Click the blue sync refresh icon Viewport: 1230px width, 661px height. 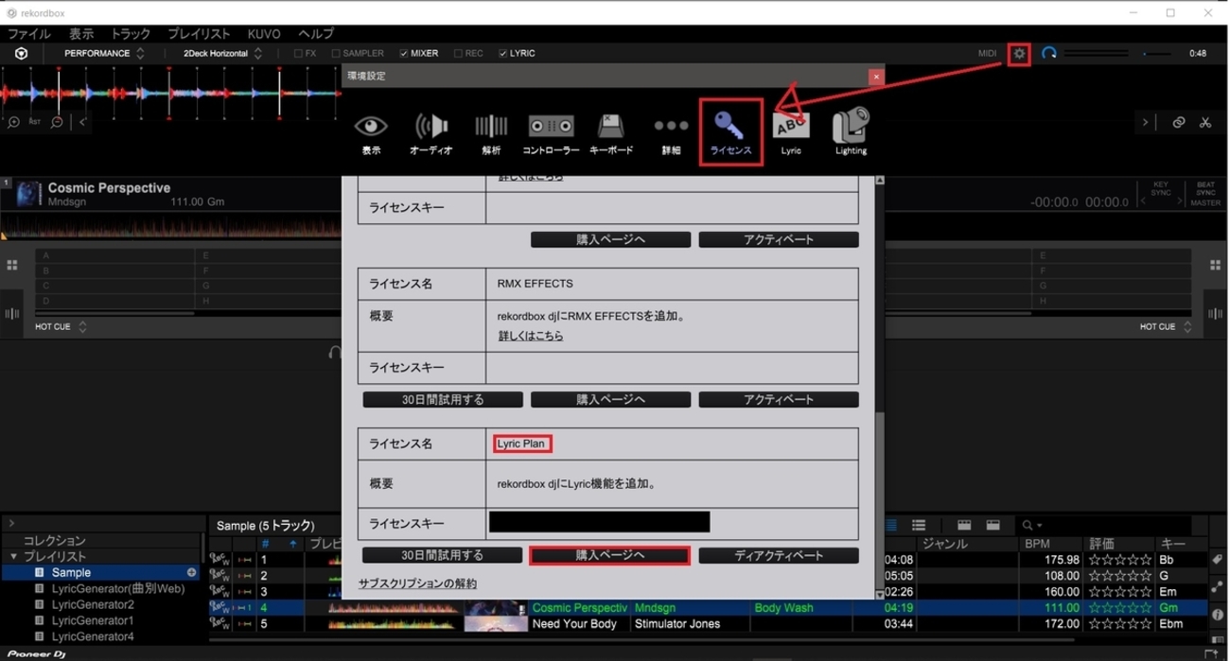(x=1049, y=53)
